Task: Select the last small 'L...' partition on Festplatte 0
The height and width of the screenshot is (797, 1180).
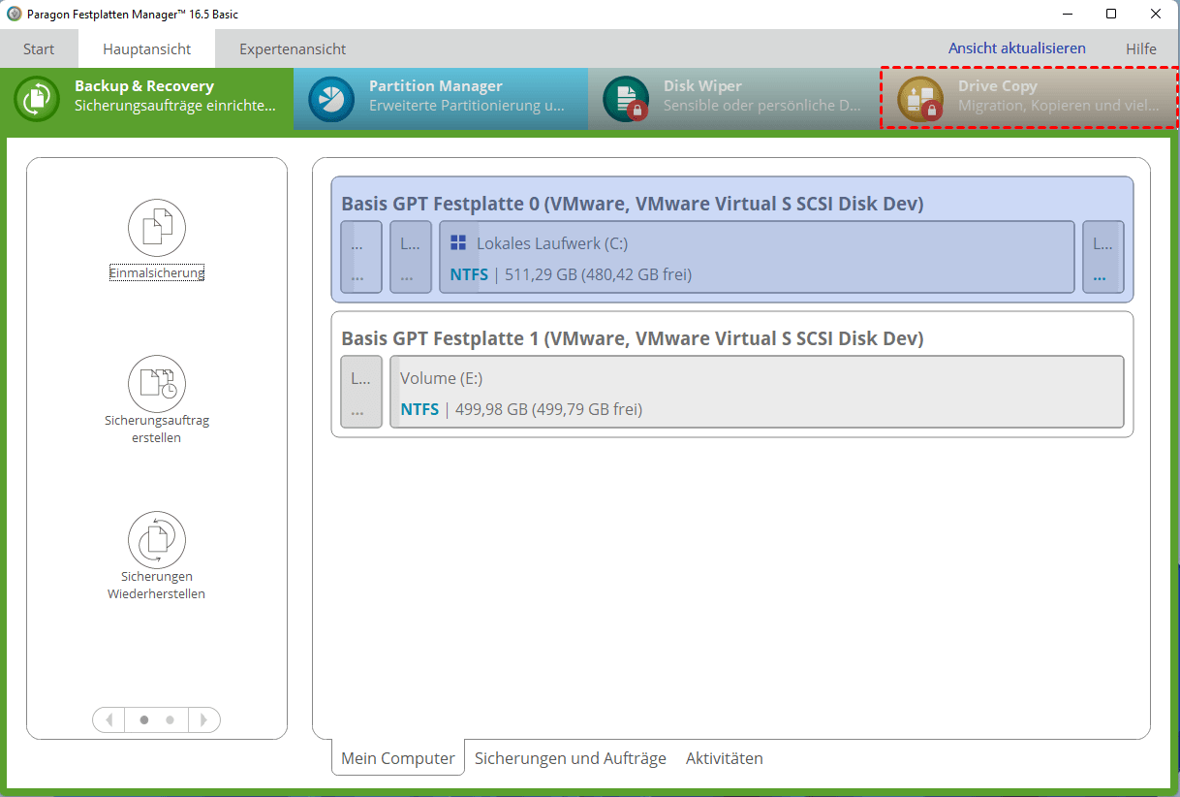Action: point(1103,257)
